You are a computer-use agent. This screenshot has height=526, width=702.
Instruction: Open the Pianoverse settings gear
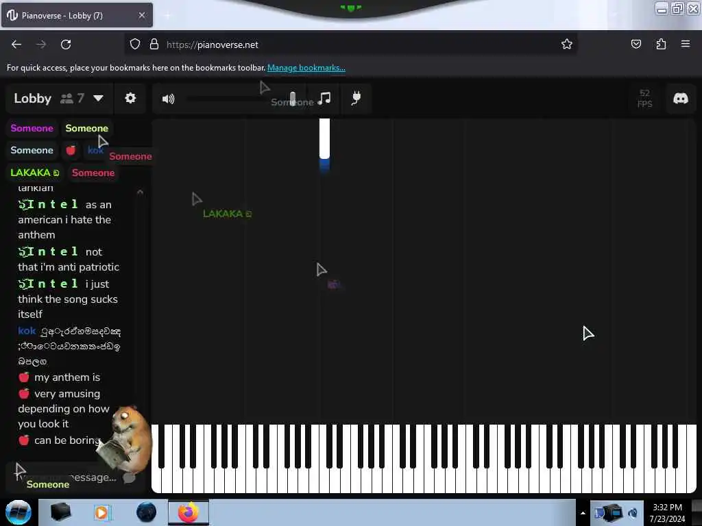[x=130, y=99]
